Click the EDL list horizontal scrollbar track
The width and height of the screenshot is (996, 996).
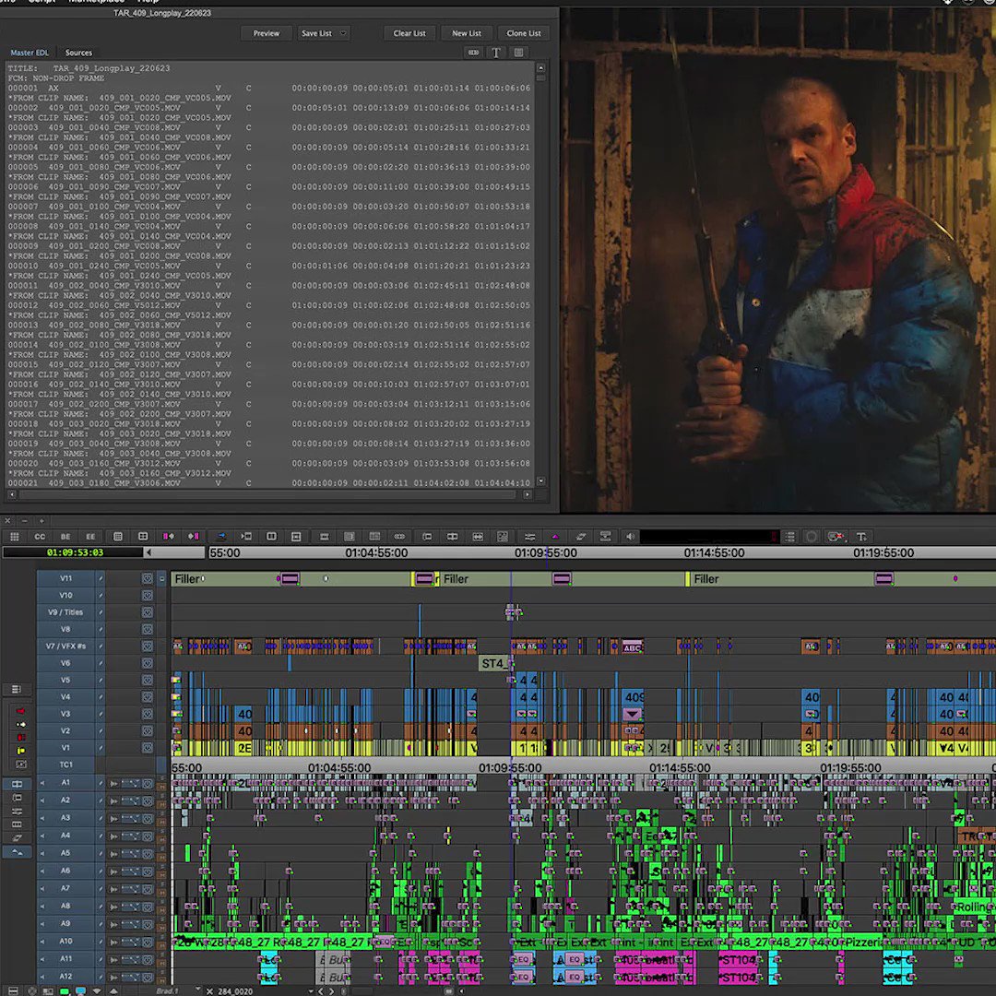click(269, 494)
